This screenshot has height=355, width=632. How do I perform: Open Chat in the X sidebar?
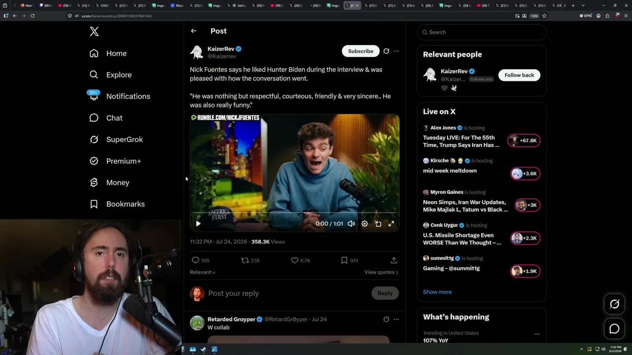click(x=106, y=118)
